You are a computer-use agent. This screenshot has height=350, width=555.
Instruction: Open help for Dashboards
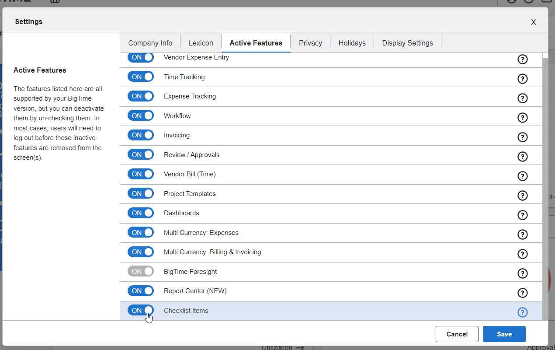pyautogui.click(x=523, y=215)
